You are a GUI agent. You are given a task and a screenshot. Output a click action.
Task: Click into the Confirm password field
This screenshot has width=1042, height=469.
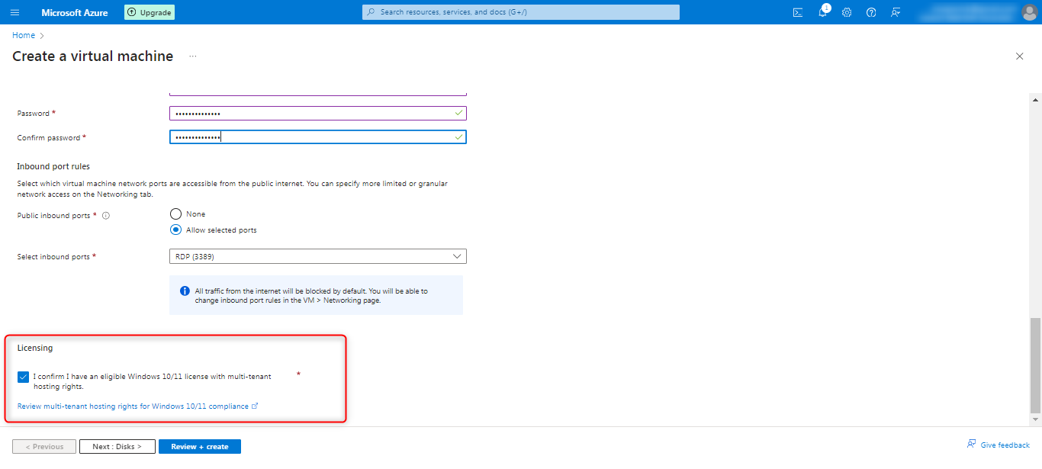pos(318,137)
